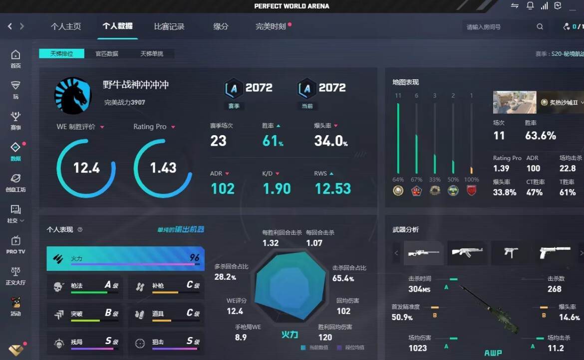Click the shield refresh icon in title bar
584x360 pixels.
click(x=558, y=5)
